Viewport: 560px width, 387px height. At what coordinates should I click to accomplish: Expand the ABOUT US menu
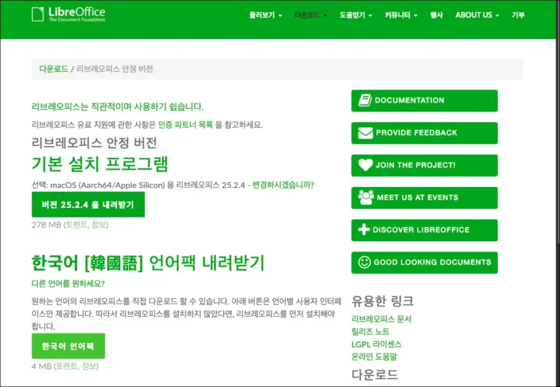[477, 15]
